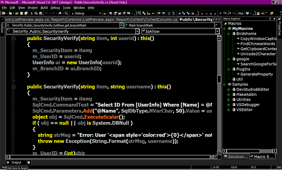
Task: Open the Tools menu
Action: [x=67, y=8]
